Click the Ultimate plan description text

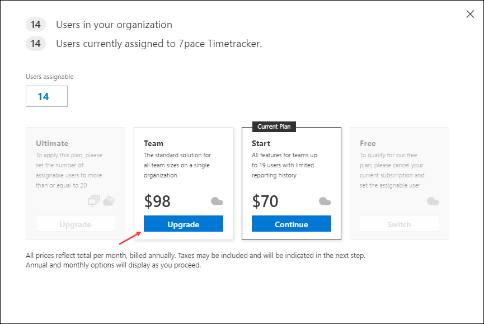(x=69, y=170)
